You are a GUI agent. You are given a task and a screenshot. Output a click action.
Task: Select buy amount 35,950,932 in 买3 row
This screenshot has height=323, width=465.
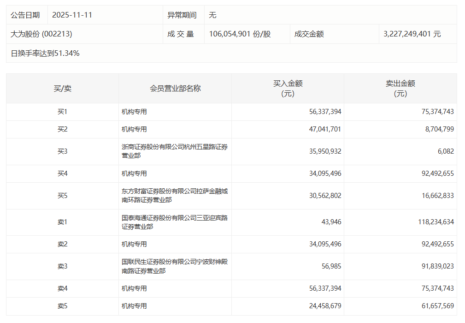[325, 151]
